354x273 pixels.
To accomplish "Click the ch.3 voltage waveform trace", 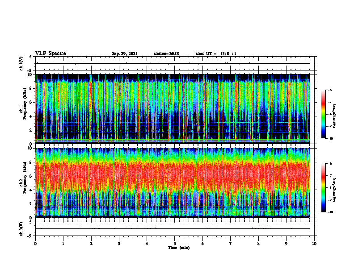I will pyautogui.click(x=173, y=229).
